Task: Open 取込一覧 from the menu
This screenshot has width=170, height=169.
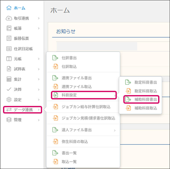Action: click(69, 162)
